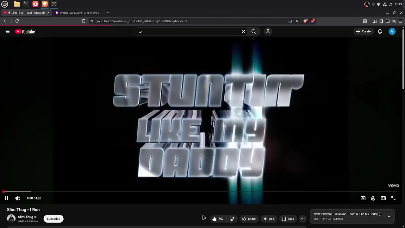Open Leo AI assistant from the toolbar
Screen dimensions: 405x228
[x=394, y=21]
